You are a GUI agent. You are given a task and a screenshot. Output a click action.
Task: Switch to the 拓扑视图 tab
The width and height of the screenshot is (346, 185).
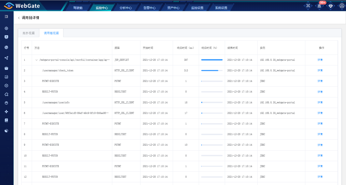tap(29, 33)
